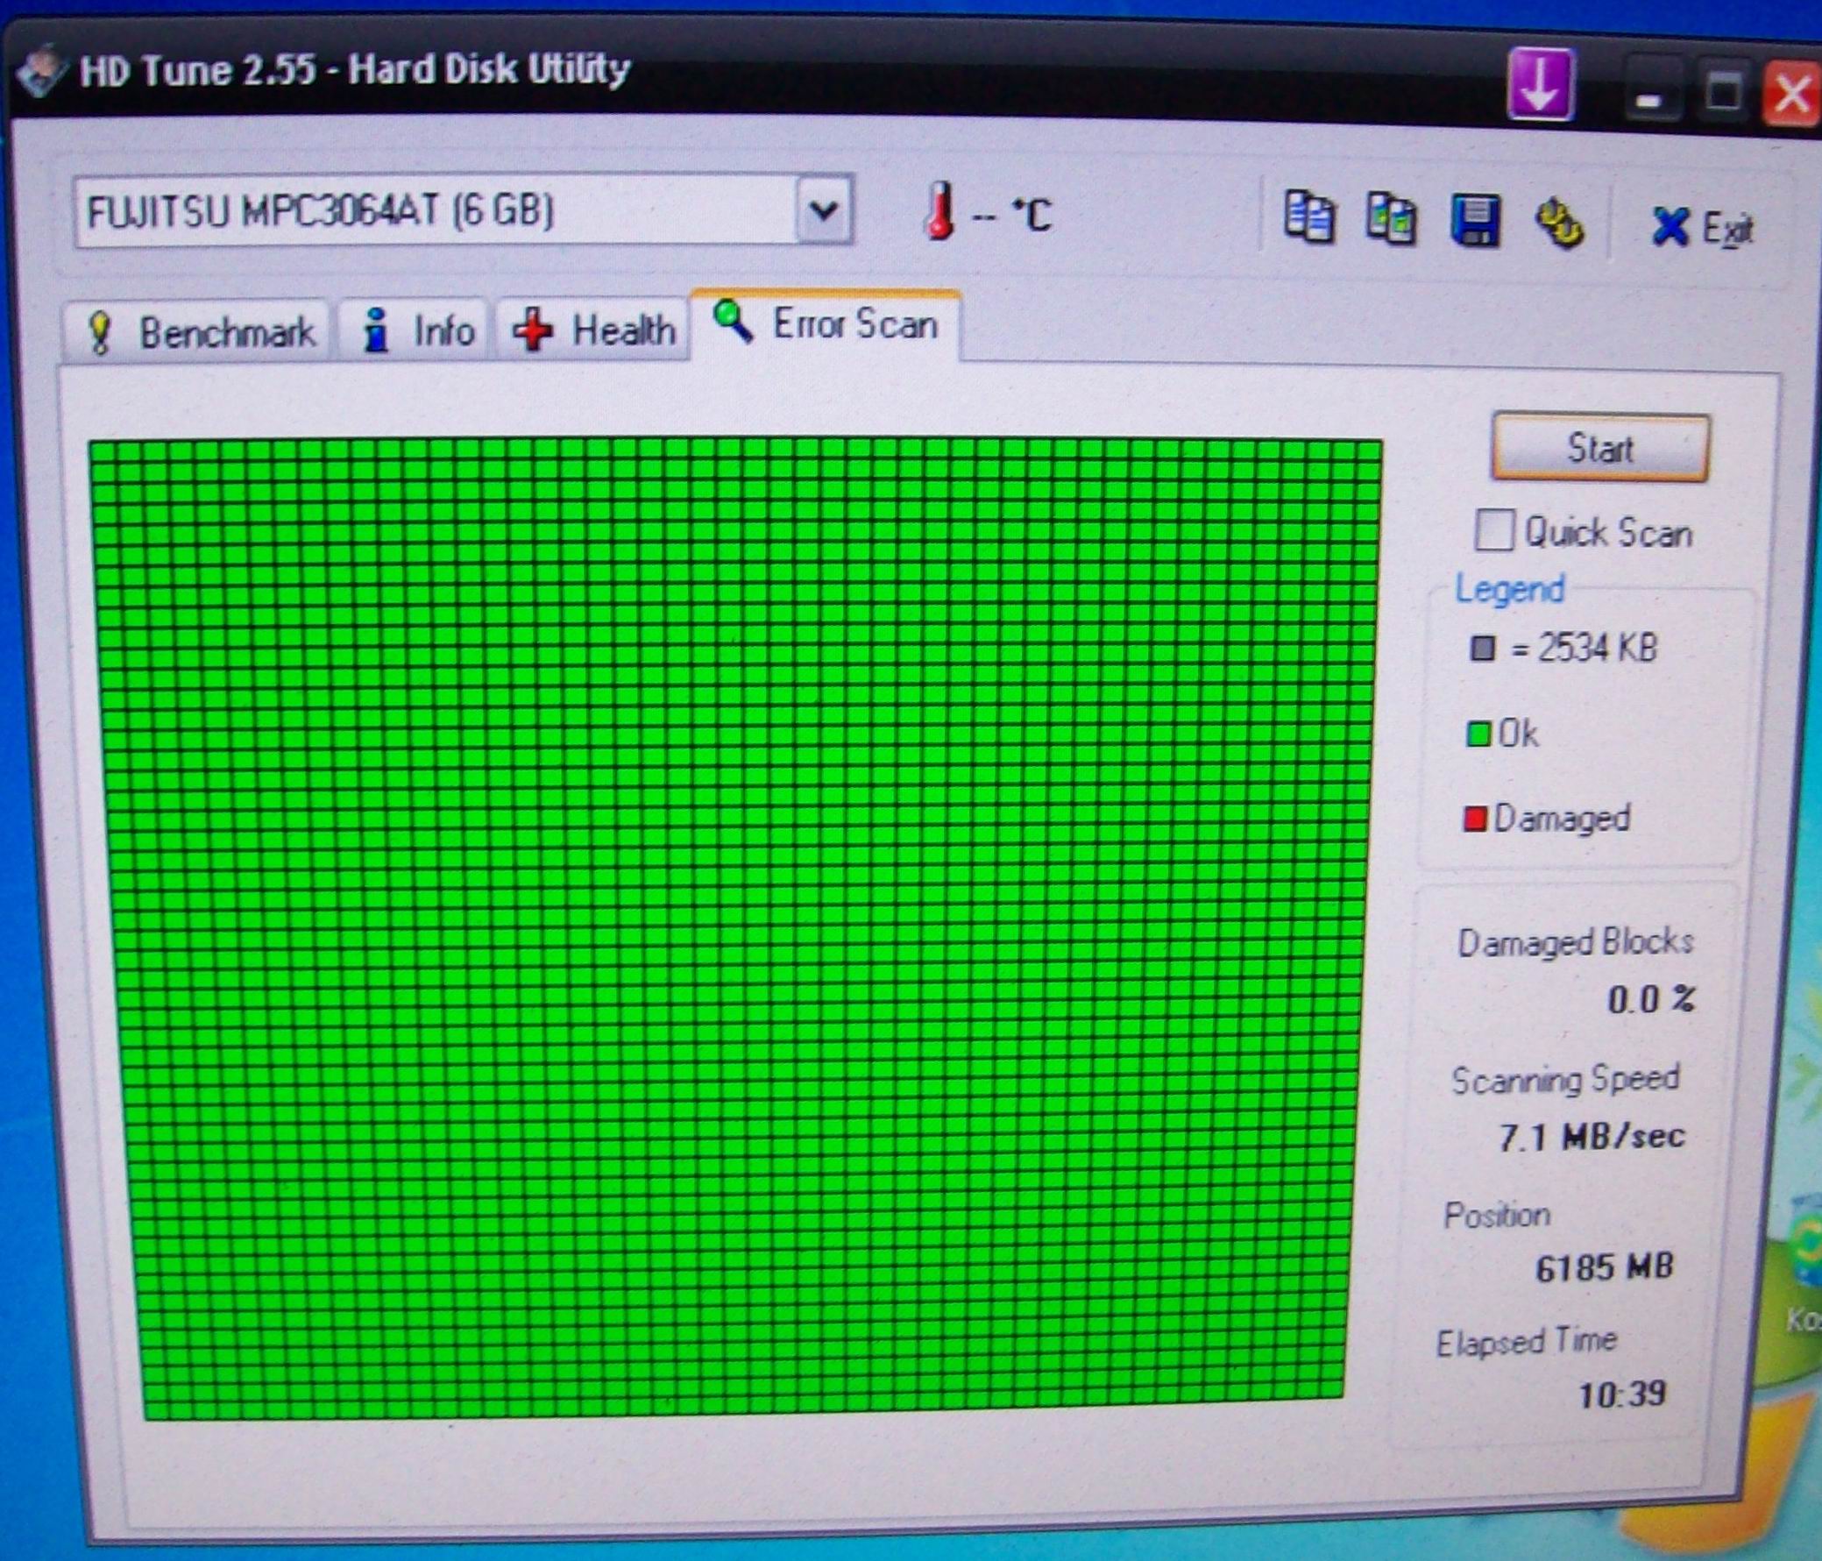This screenshot has height=1561, width=1822.
Task: Click the purple download arrow icon in title bar
Action: coord(1542,85)
